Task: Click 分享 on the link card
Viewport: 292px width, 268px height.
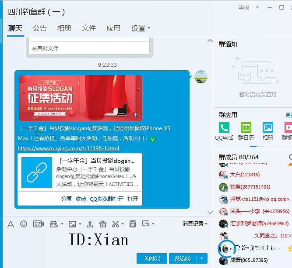Action: 67,199
